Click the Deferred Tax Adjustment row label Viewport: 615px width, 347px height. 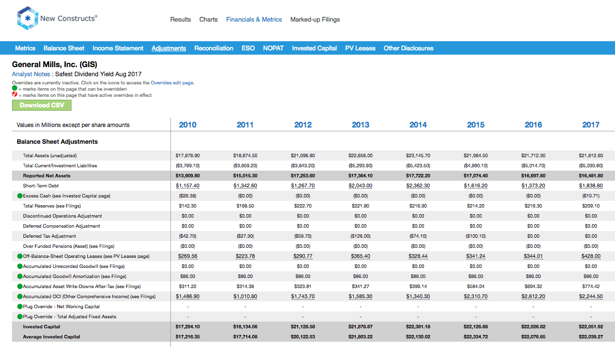tap(49, 236)
